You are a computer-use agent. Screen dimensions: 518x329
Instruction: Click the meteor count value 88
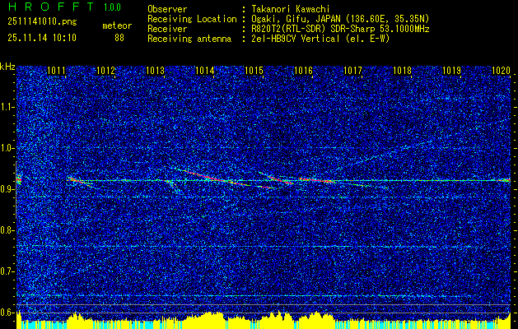point(119,38)
